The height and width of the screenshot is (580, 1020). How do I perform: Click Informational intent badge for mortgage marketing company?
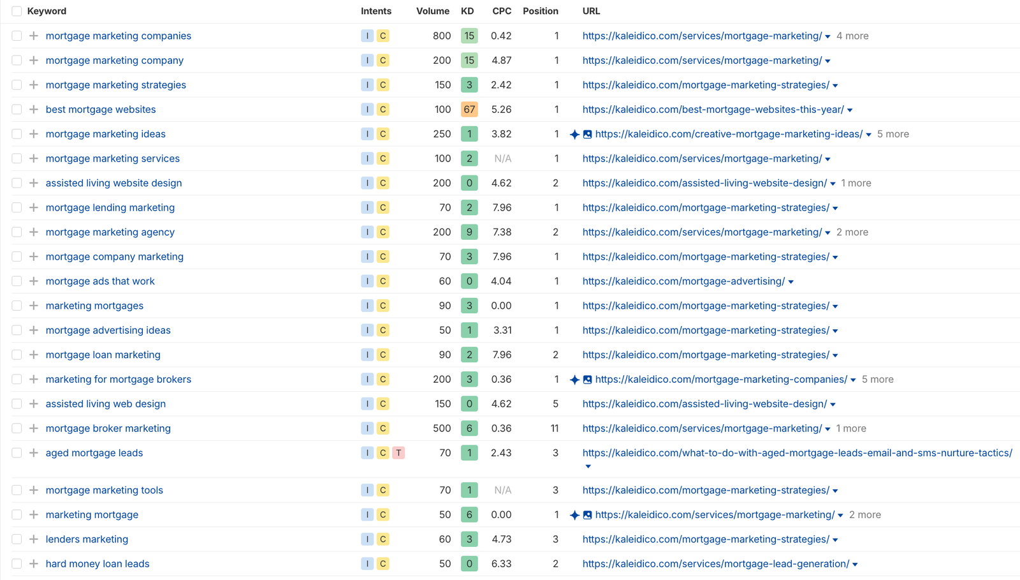(367, 61)
